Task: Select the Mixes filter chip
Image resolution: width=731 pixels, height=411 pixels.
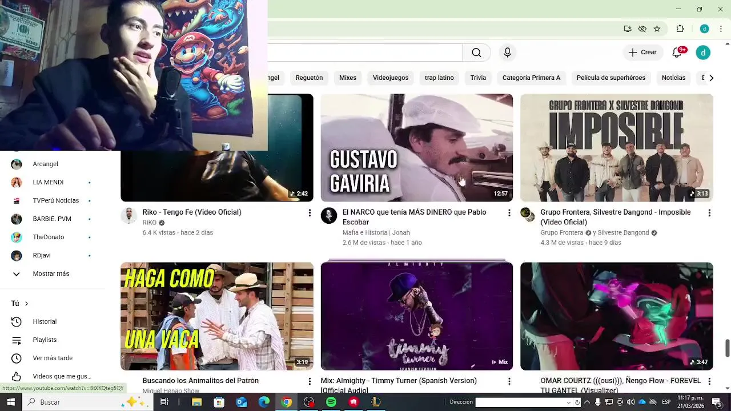Action: point(348,78)
